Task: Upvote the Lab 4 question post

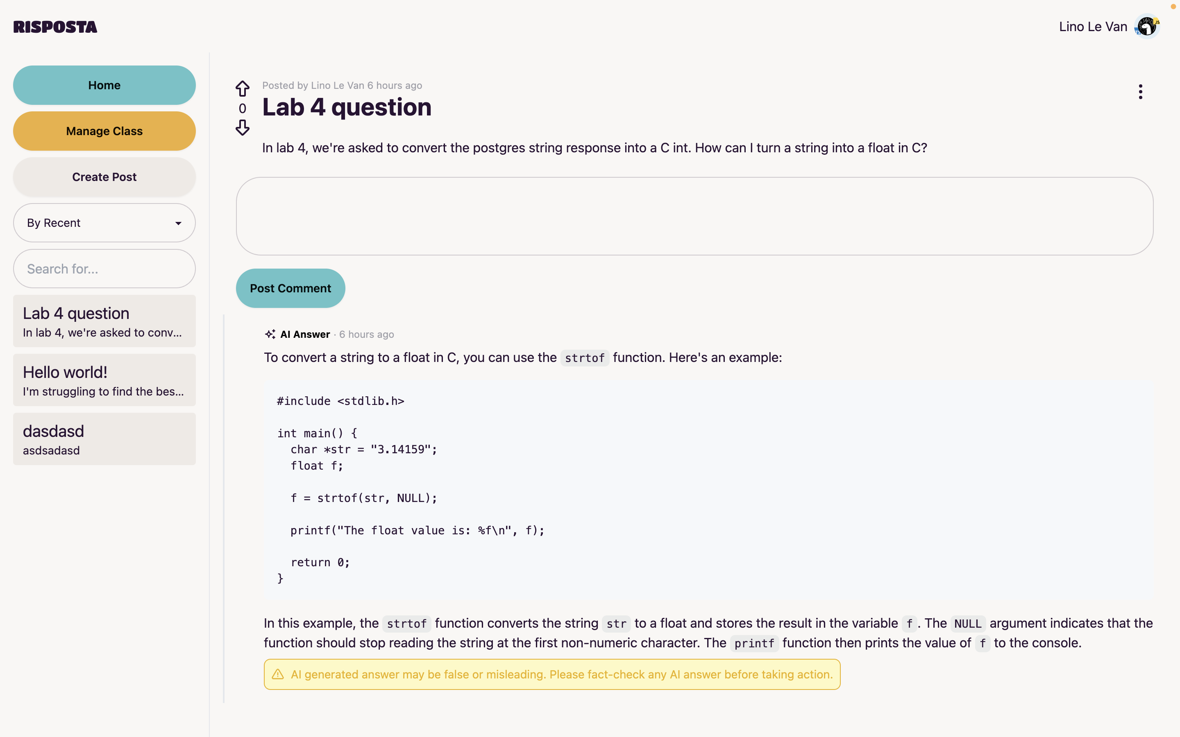Action: (x=242, y=89)
